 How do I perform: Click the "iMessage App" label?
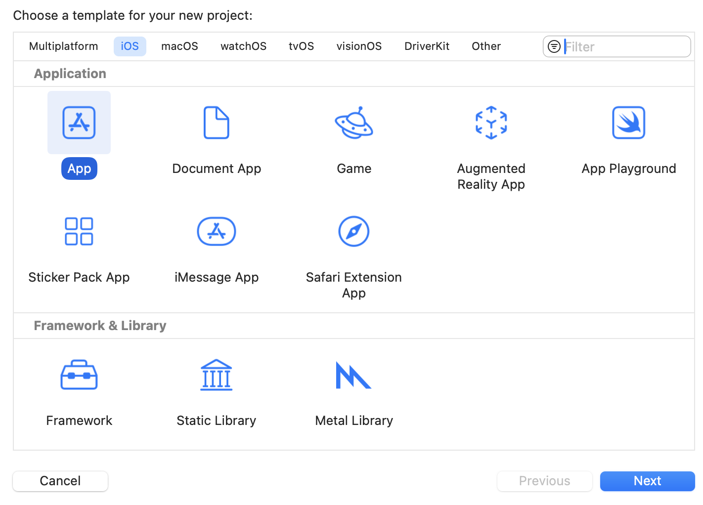217,277
